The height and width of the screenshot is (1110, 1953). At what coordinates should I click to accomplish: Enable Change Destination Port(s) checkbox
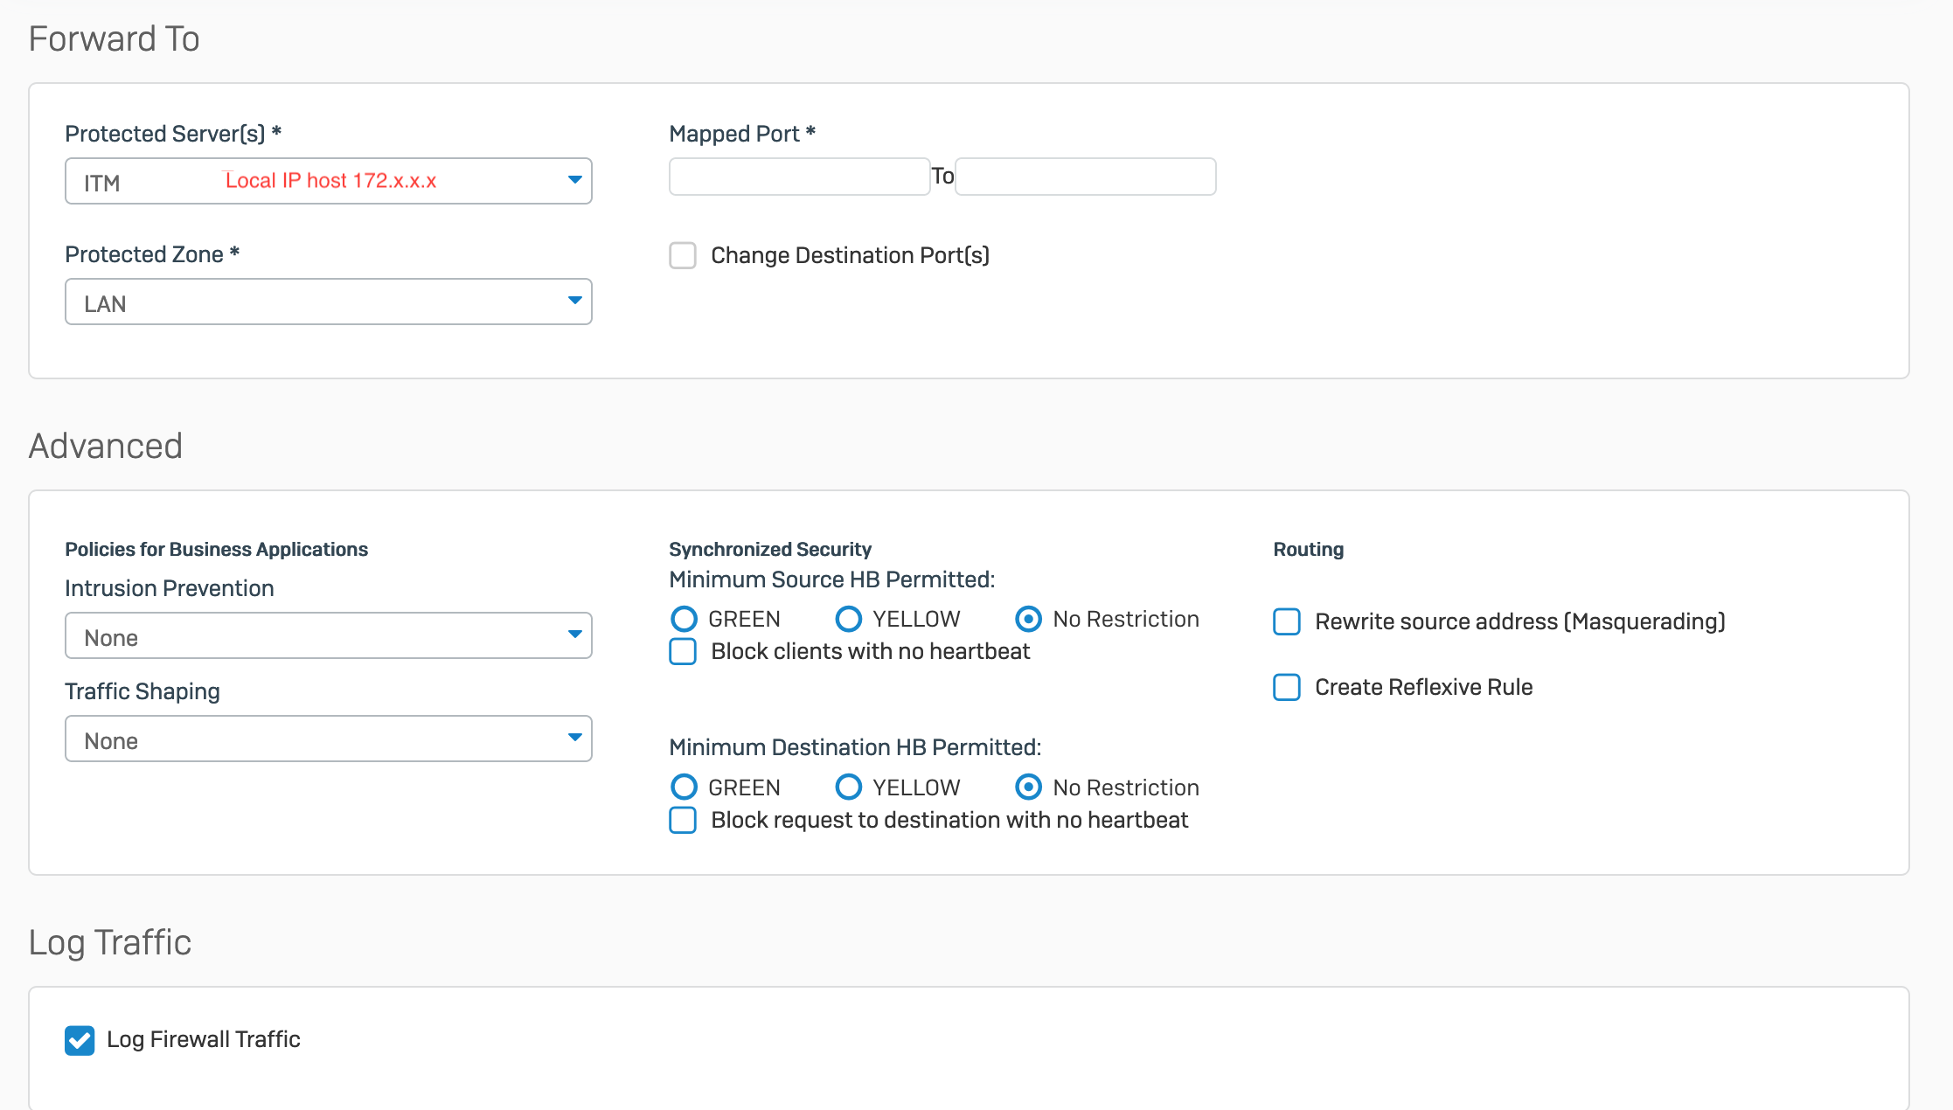click(x=683, y=255)
